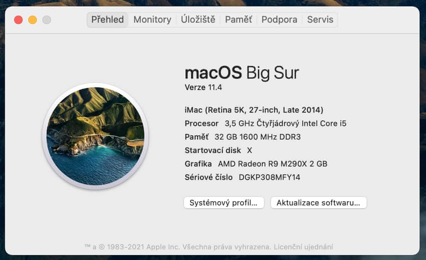The image size is (426, 260).
Task: Click the gray zoom window button
Action: tap(47, 20)
